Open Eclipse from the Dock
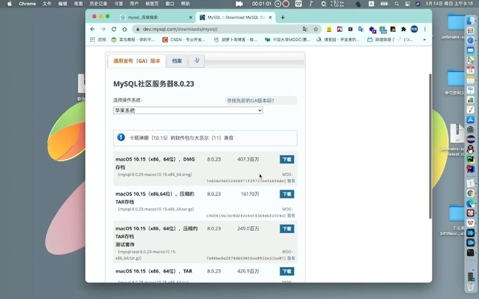Screen dimensions: 479x299 (x=470, y=139)
